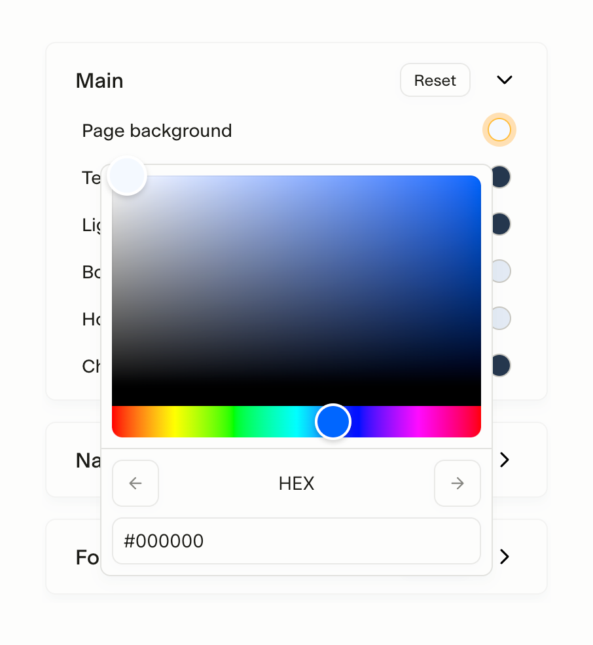Click the chevron beside the 'Fo...' section

pos(503,557)
